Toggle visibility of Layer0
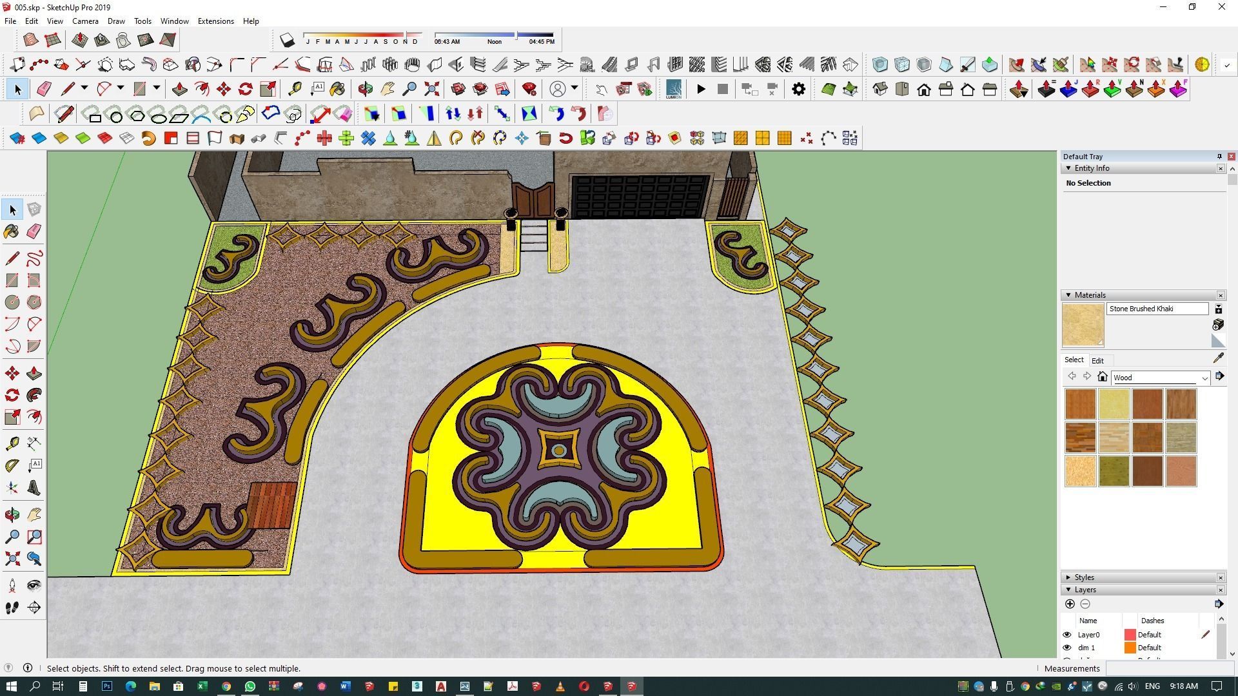This screenshot has width=1238, height=696. [1067, 635]
